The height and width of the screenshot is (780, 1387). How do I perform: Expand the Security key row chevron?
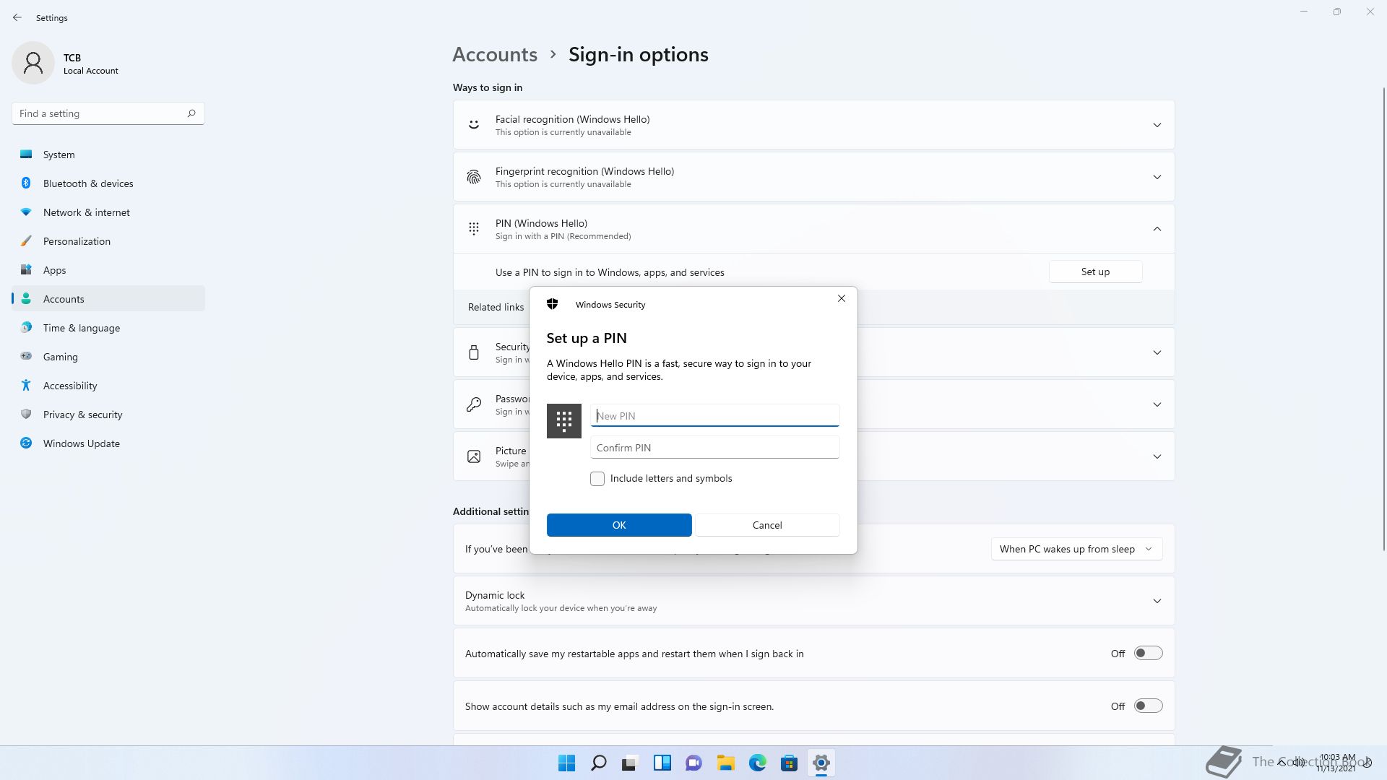coord(1157,352)
